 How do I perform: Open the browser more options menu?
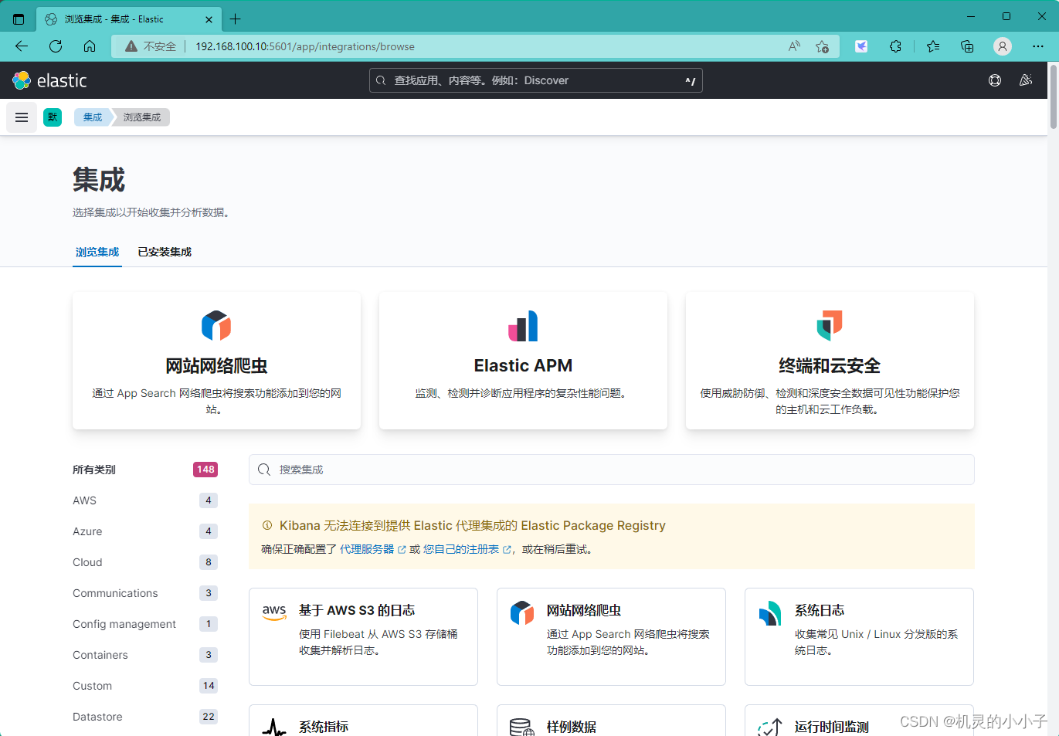(x=1038, y=46)
